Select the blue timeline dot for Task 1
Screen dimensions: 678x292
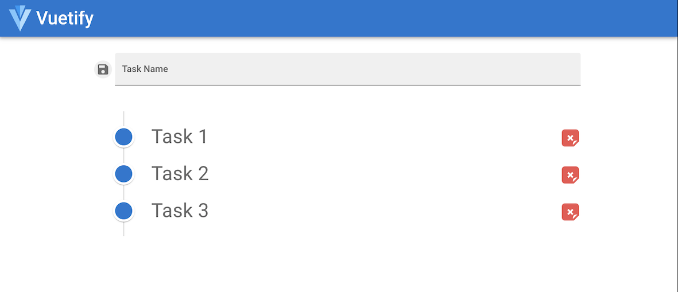(124, 137)
